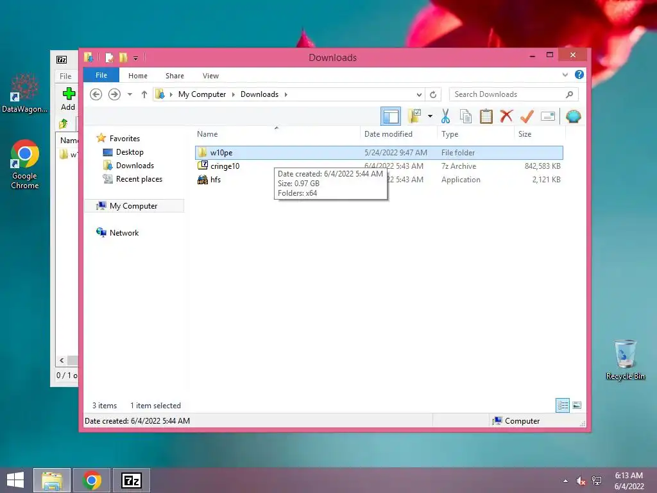Open Explorer help question mark icon
The height and width of the screenshot is (493, 657).
[x=579, y=74]
